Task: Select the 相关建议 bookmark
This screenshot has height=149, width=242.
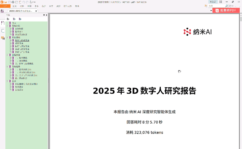Action: (x=19, y=87)
